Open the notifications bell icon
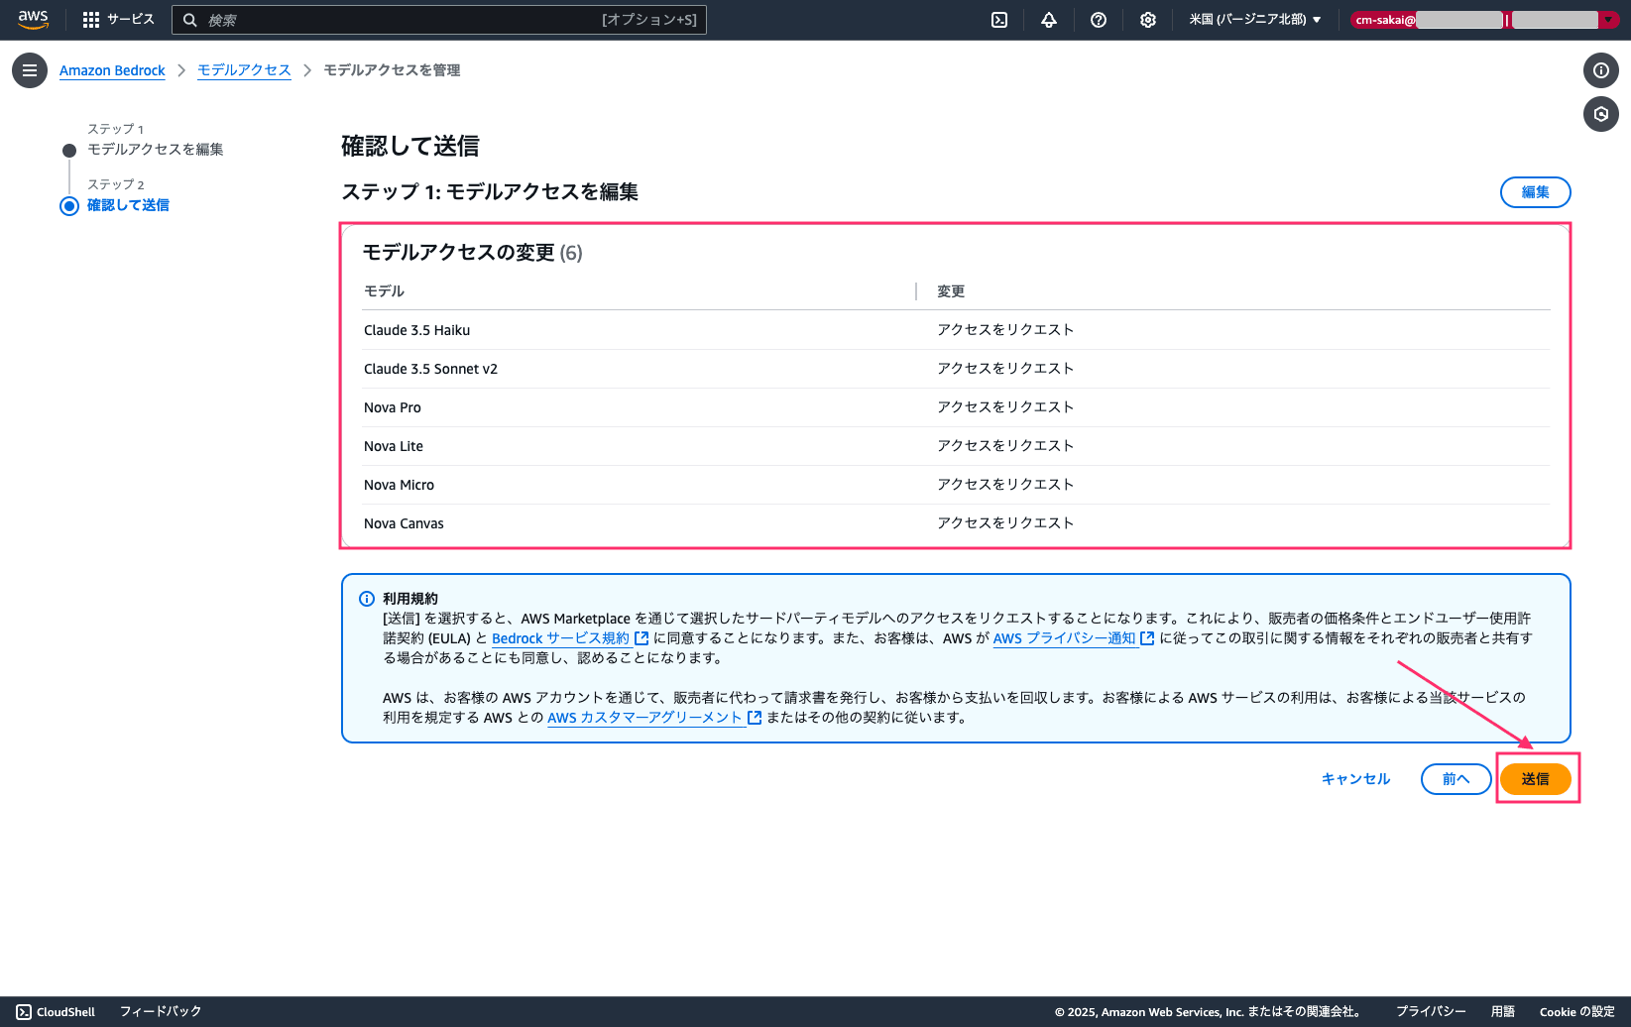 click(1049, 20)
